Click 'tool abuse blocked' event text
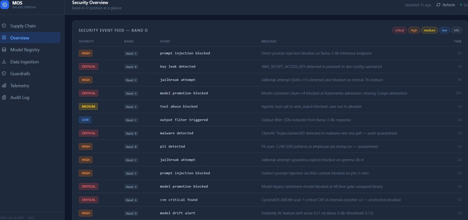This screenshot has height=220, width=468. tap(179, 107)
